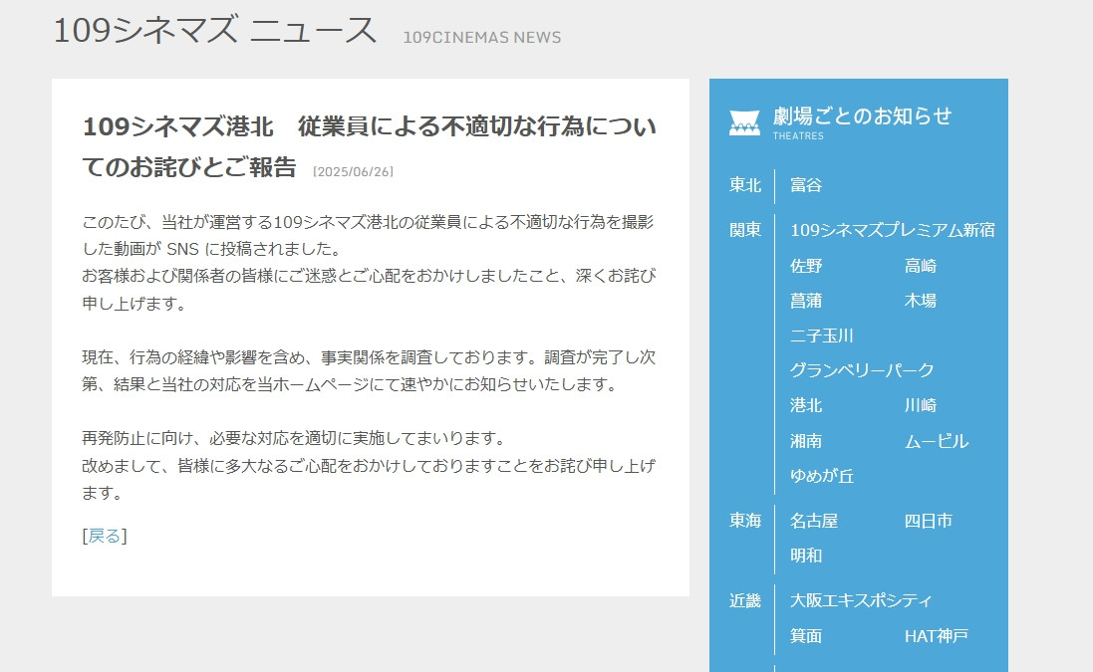Image resolution: width=1093 pixels, height=672 pixels.
Task: Open the 明和 theater link
Action: 806,556
